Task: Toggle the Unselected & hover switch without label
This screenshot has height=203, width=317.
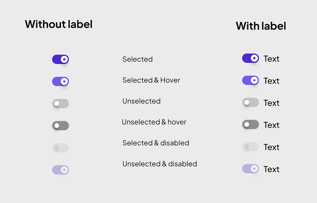Action: click(x=60, y=125)
